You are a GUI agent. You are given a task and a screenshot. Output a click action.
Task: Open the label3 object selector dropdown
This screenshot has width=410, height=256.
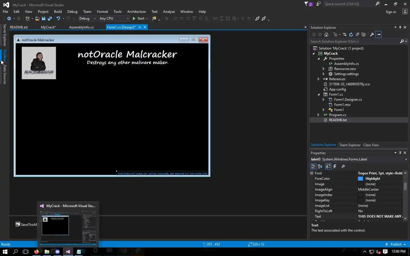click(406, 160)
